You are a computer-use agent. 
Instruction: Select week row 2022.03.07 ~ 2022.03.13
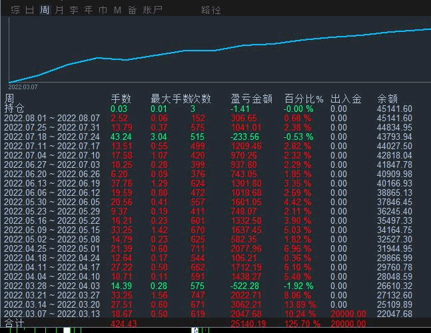point(51,314)
